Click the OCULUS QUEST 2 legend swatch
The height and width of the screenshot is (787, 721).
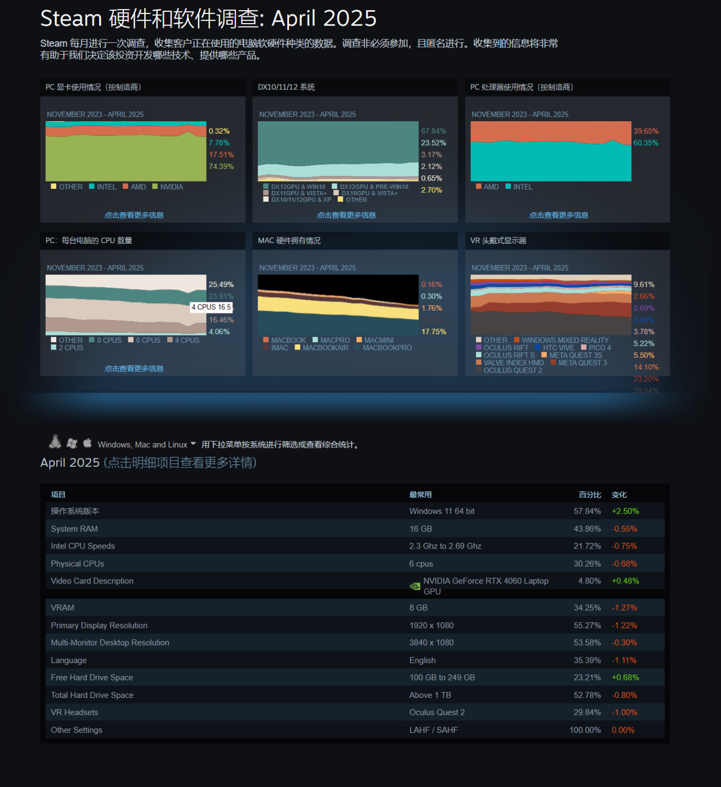coord(478,370)
